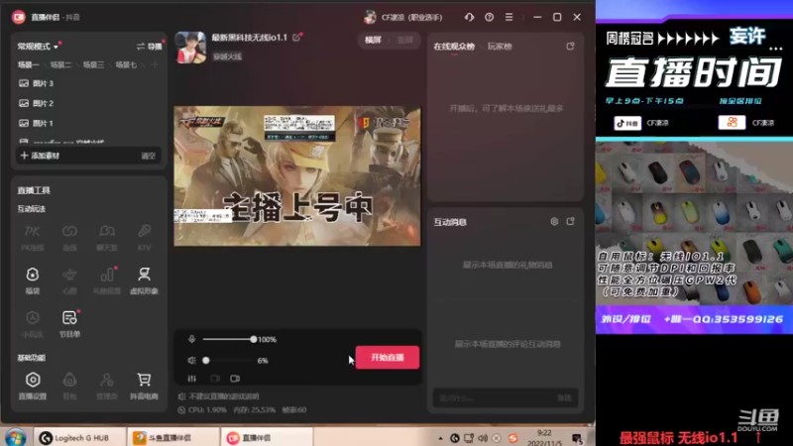
Task: Select the 图片 2 source item
Action: pos(89,103)
